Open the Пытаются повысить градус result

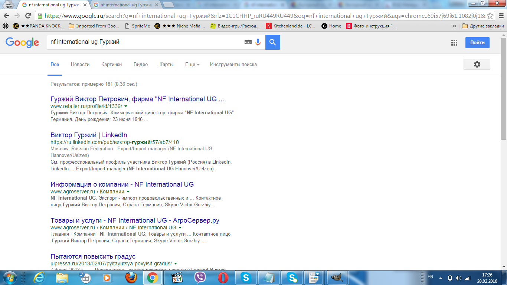[x=93, y=256]
